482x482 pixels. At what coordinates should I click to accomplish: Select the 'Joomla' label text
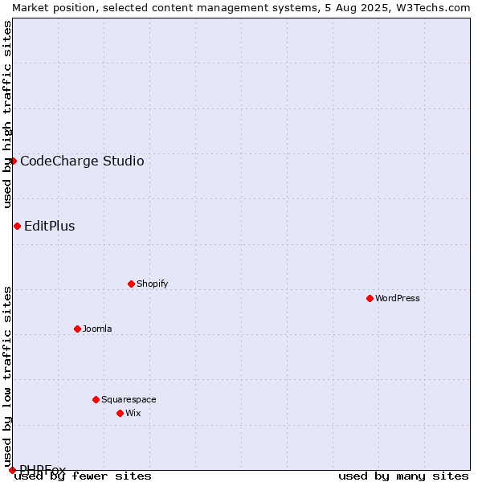pos(97,329)
